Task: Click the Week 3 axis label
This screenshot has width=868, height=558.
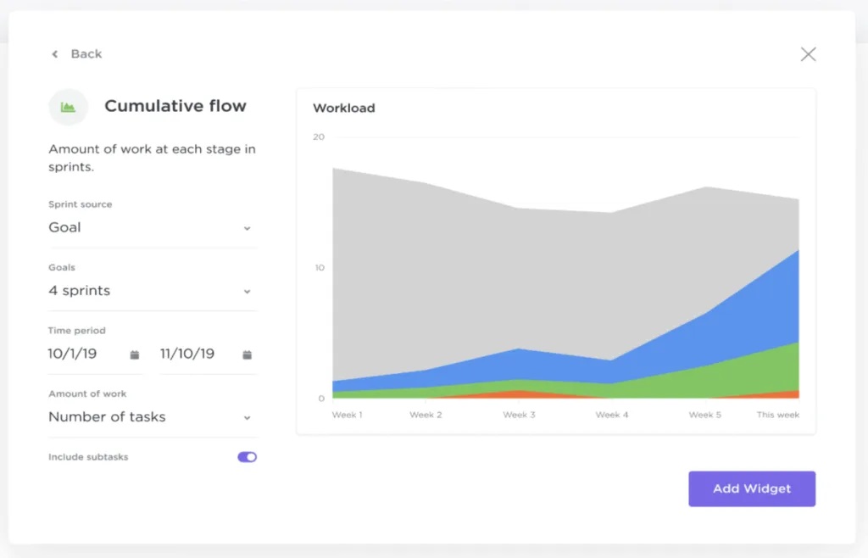Action: click(519, 415)
